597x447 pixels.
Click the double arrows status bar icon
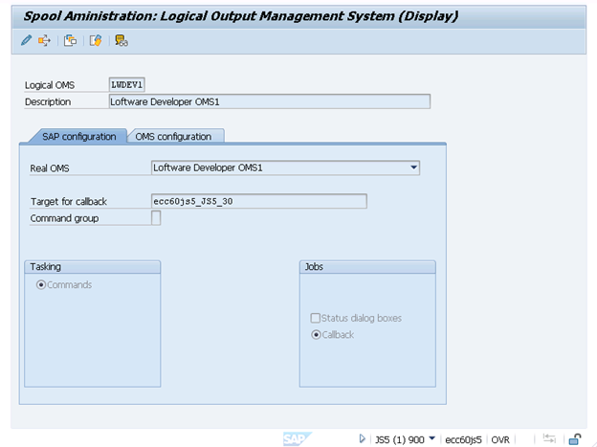pos(549,438)
